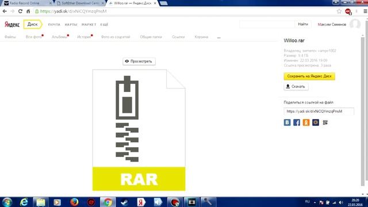This screenshot has height=207, width=368.
Task: Open the AdBlock extension icon
Action: [x=348, y=11]
